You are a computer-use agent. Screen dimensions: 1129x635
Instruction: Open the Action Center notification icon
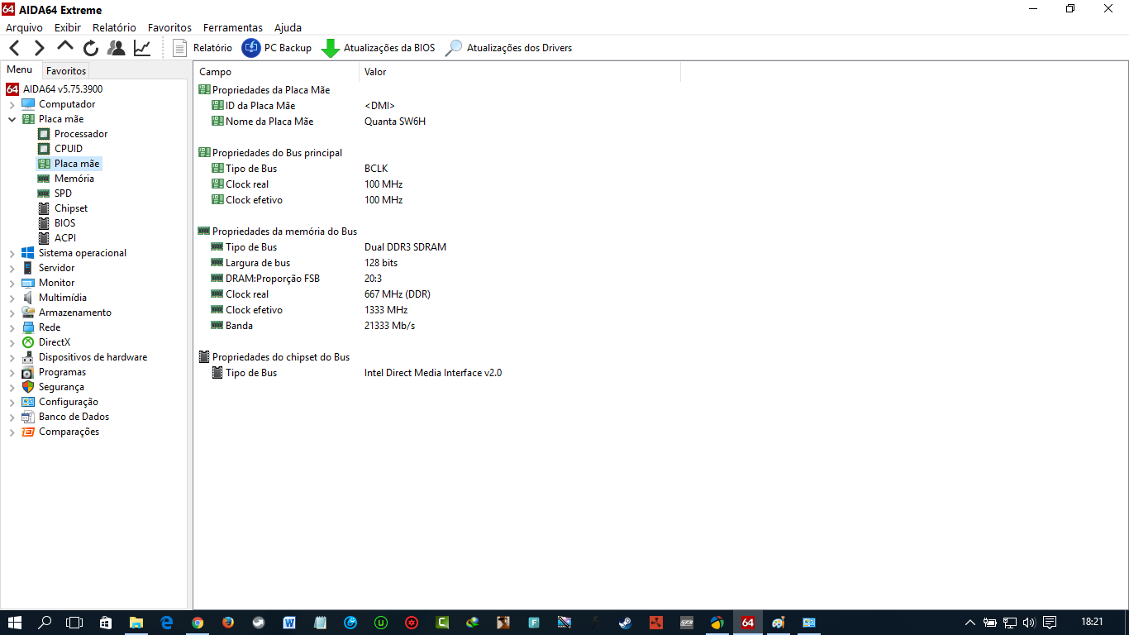tap(1050, 623)
